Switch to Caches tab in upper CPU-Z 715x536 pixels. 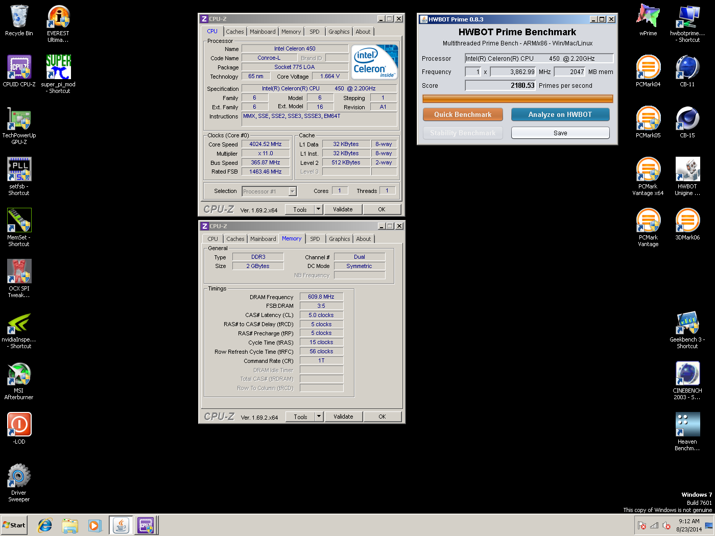(235, 32)
